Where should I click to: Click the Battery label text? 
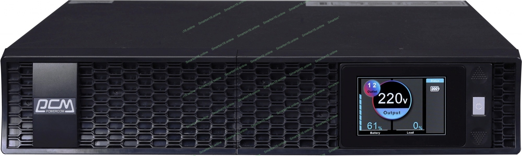pos(375,133)
